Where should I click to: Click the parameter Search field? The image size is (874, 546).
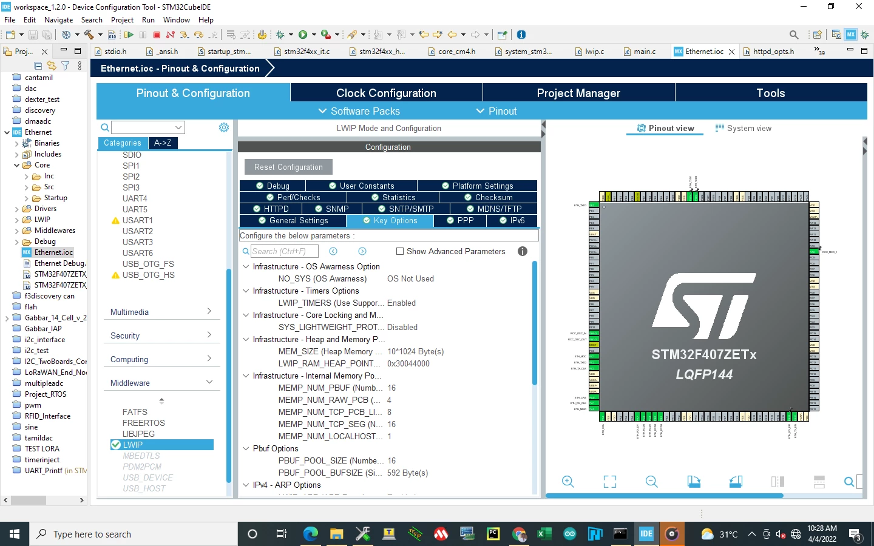pos(286,251)
